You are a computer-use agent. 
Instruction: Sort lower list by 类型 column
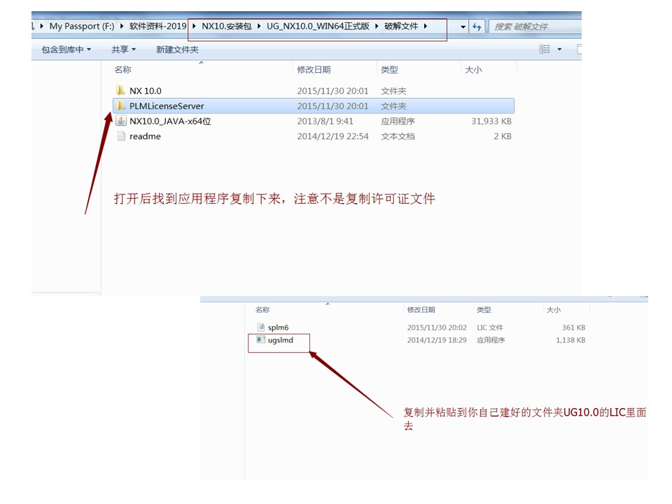point(484,309)
